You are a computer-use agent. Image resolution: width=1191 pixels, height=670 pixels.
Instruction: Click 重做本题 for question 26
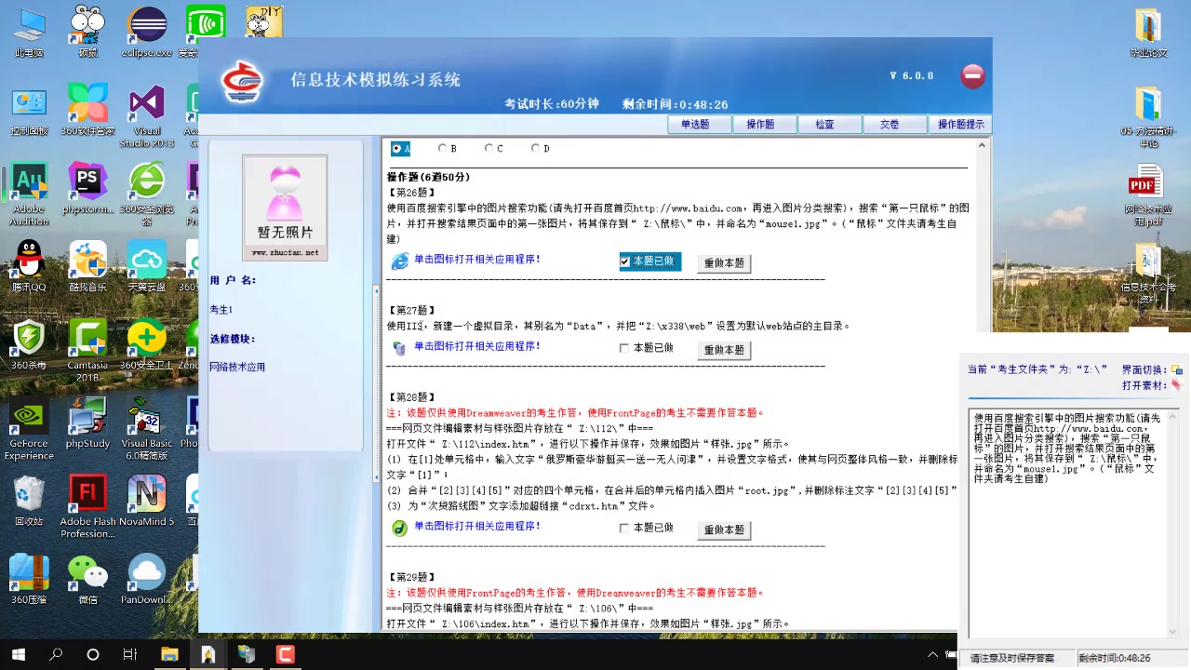tap(724, 263)
